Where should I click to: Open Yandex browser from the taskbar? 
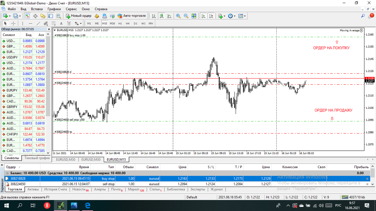coord(47,205)
